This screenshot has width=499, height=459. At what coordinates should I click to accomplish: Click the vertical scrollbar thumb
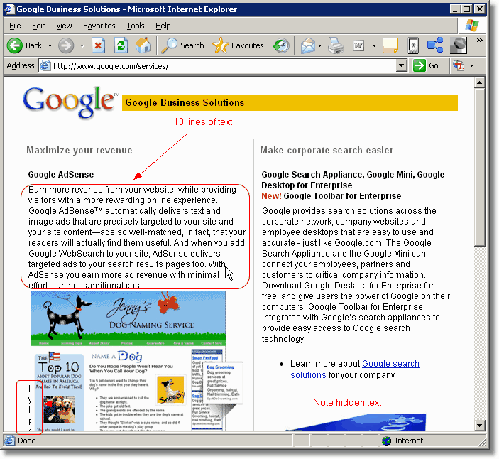479,168
